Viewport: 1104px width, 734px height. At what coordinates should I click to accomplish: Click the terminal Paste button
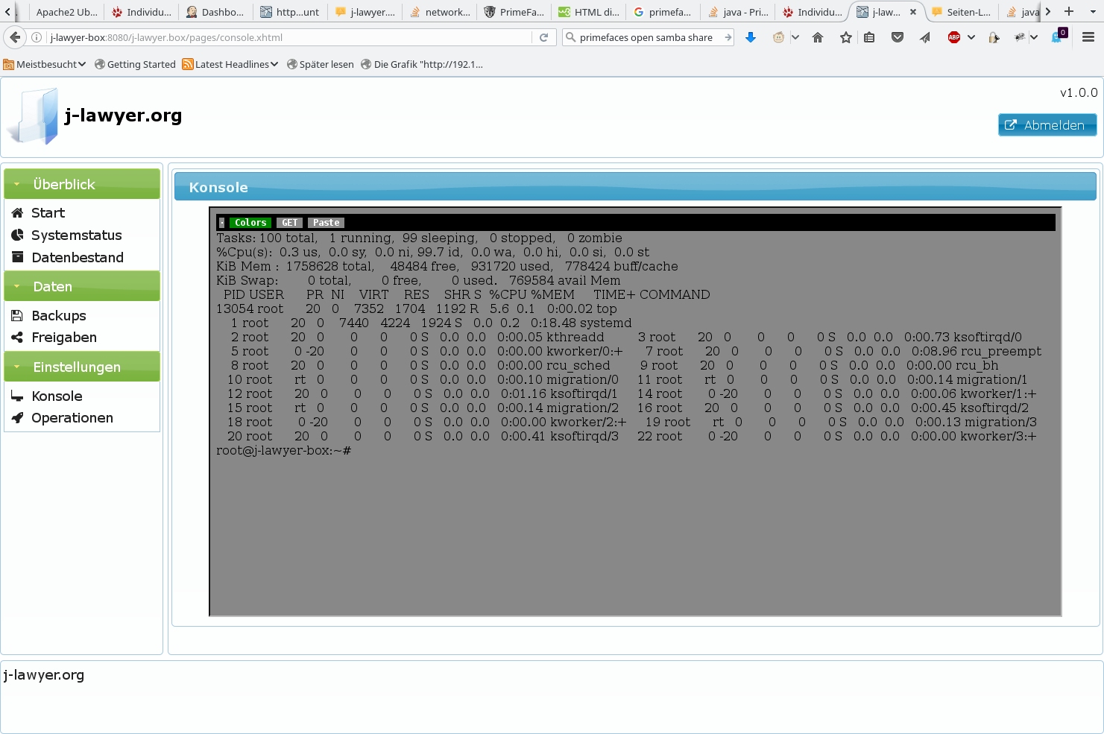(326, 223)
